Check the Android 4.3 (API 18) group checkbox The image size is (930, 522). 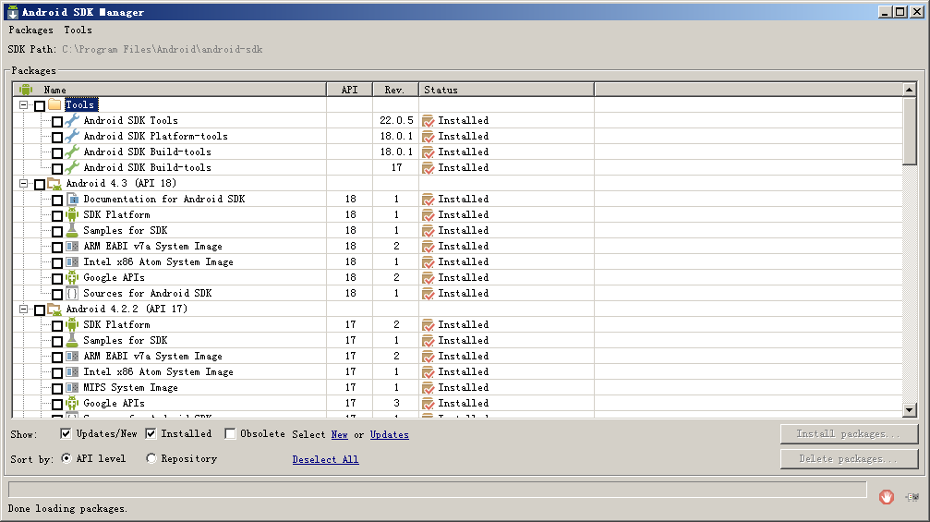click(x=40, y=185)
